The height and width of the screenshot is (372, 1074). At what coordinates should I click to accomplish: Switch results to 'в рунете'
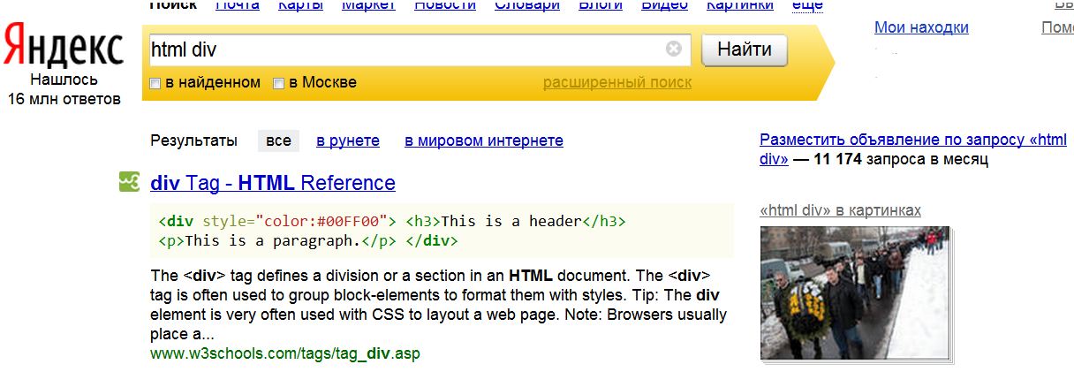click(x=348, y=140)
